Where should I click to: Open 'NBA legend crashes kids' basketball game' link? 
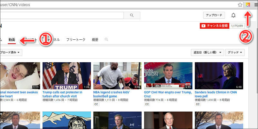(x=111, y=94)
